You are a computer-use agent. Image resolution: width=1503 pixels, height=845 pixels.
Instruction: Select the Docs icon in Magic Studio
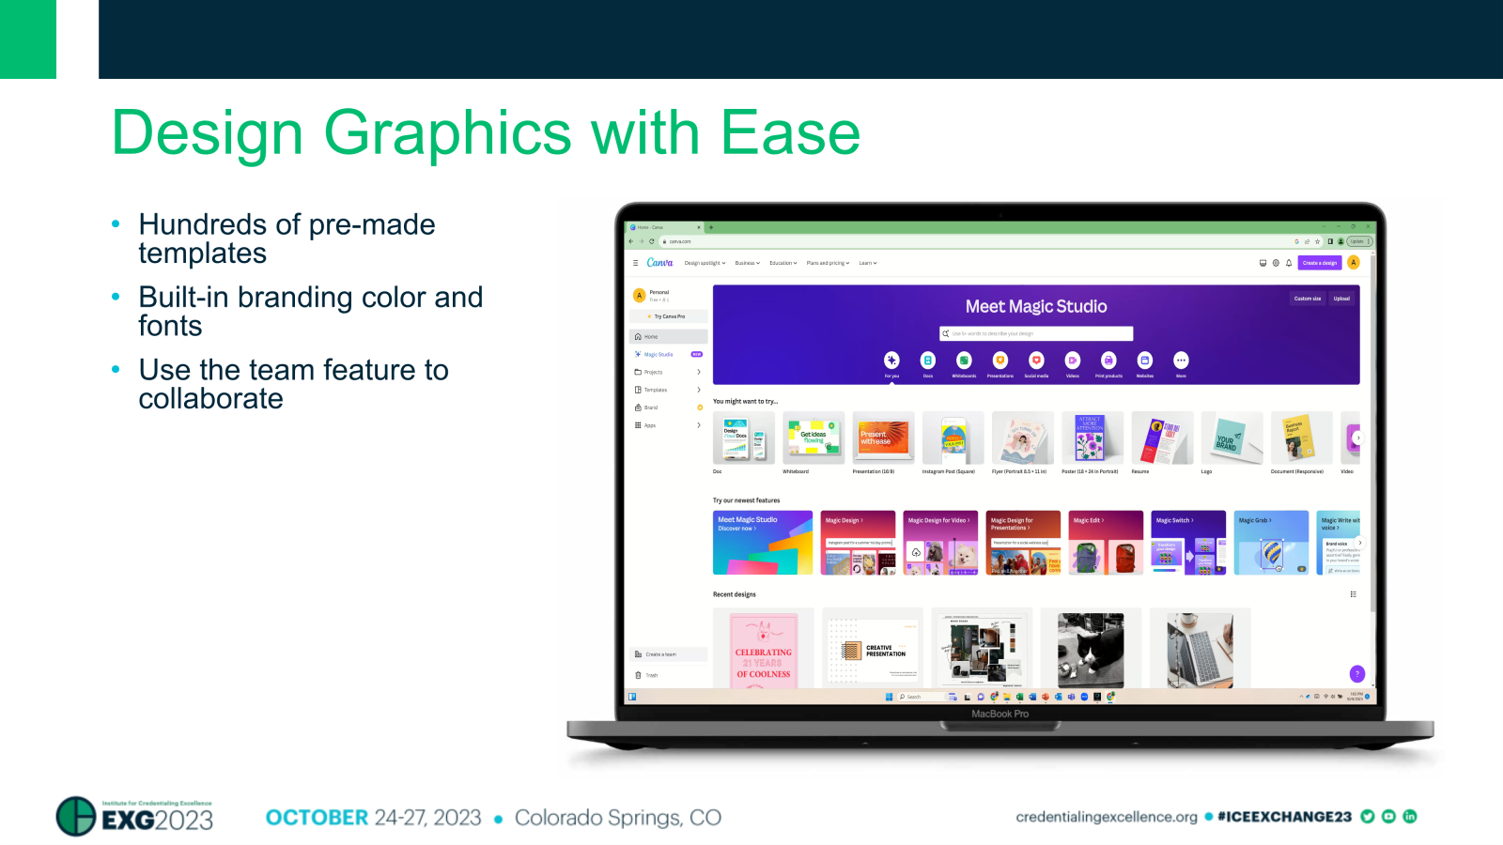[927, 361]
